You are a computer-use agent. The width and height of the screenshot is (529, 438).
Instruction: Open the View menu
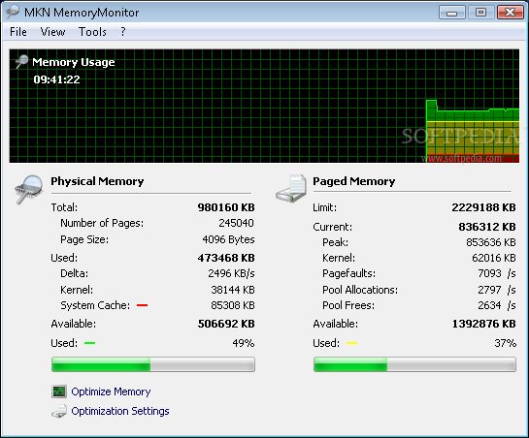(x=52, y=32)
